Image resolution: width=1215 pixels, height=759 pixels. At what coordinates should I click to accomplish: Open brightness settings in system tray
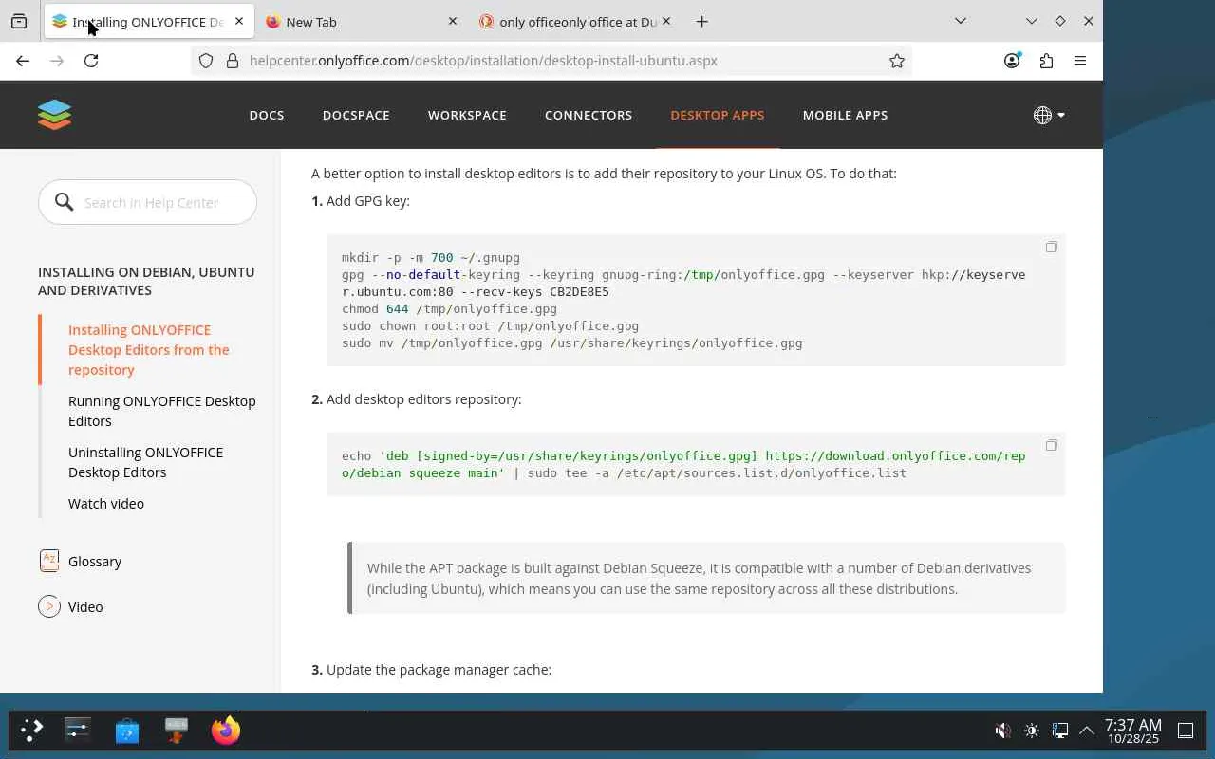pyautogui.click(x=1031, y=731)
